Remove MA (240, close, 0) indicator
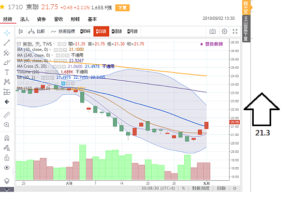The height and width of the screenshot is (203, 290). coord(67,55)
